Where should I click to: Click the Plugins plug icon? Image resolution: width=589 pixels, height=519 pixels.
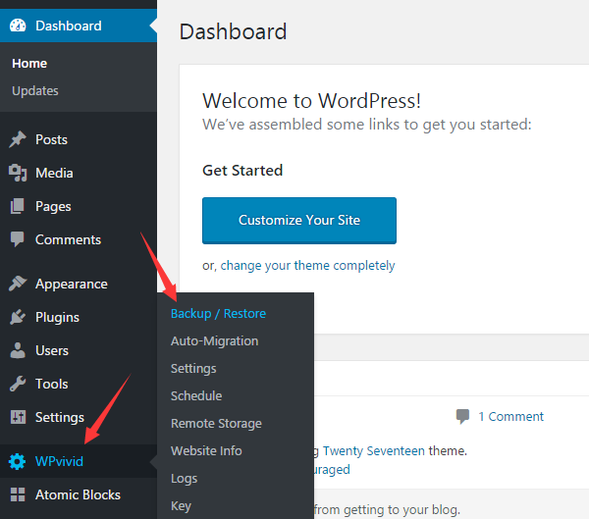pos(18,317)
